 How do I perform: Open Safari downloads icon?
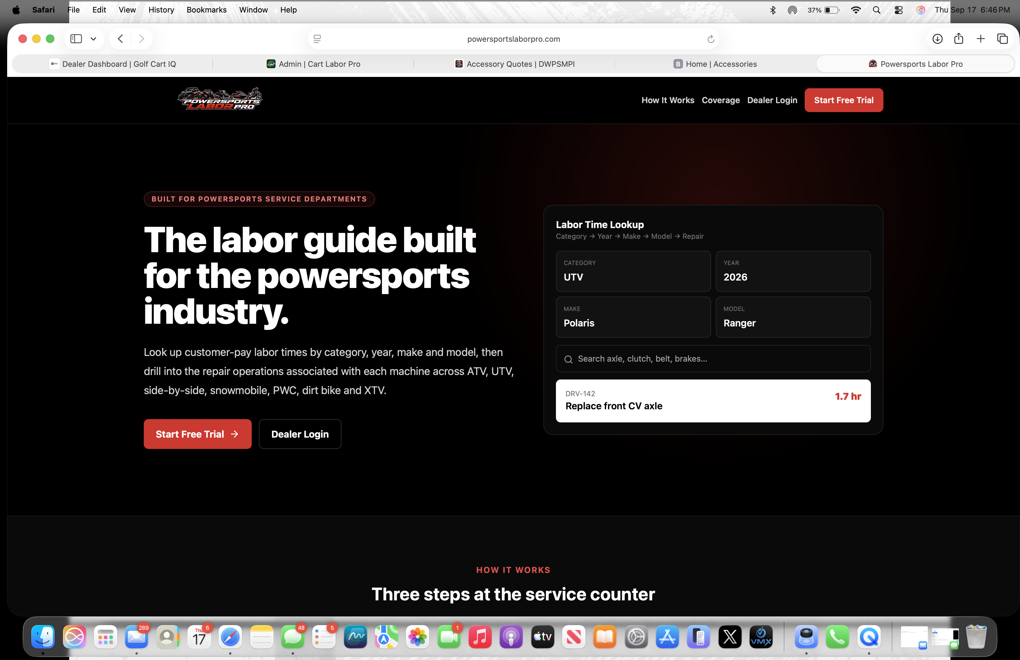coord(937,39)
